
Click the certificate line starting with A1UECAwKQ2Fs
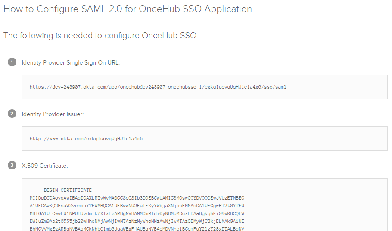[137, 206]
